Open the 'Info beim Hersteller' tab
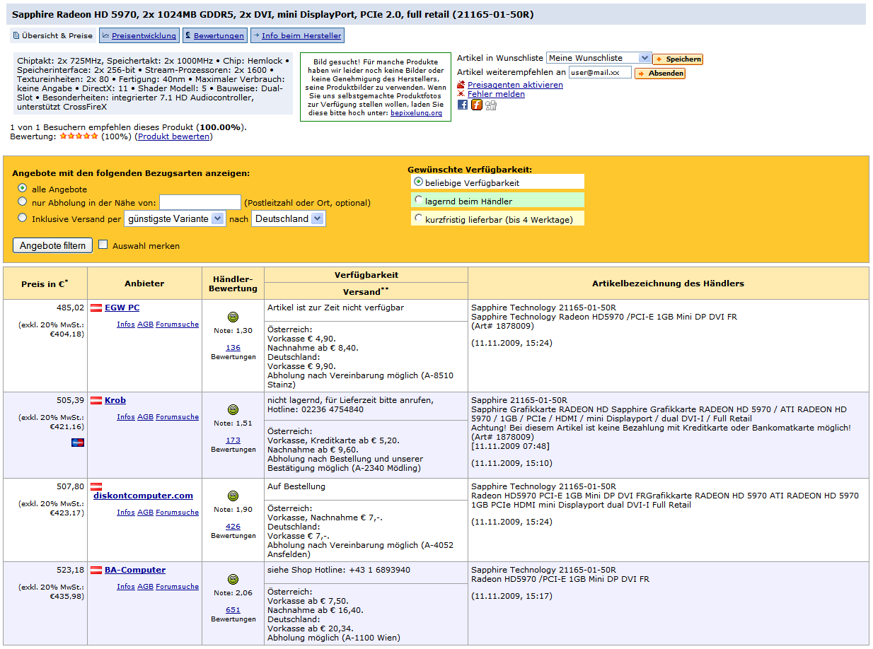 coord(297,35)
